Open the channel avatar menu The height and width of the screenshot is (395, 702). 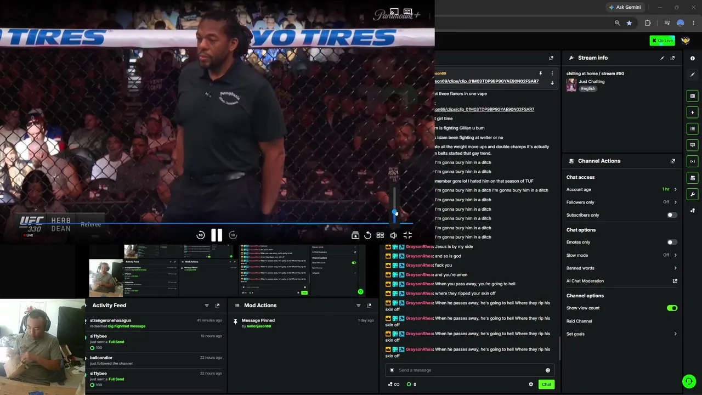tap(686, 41)
